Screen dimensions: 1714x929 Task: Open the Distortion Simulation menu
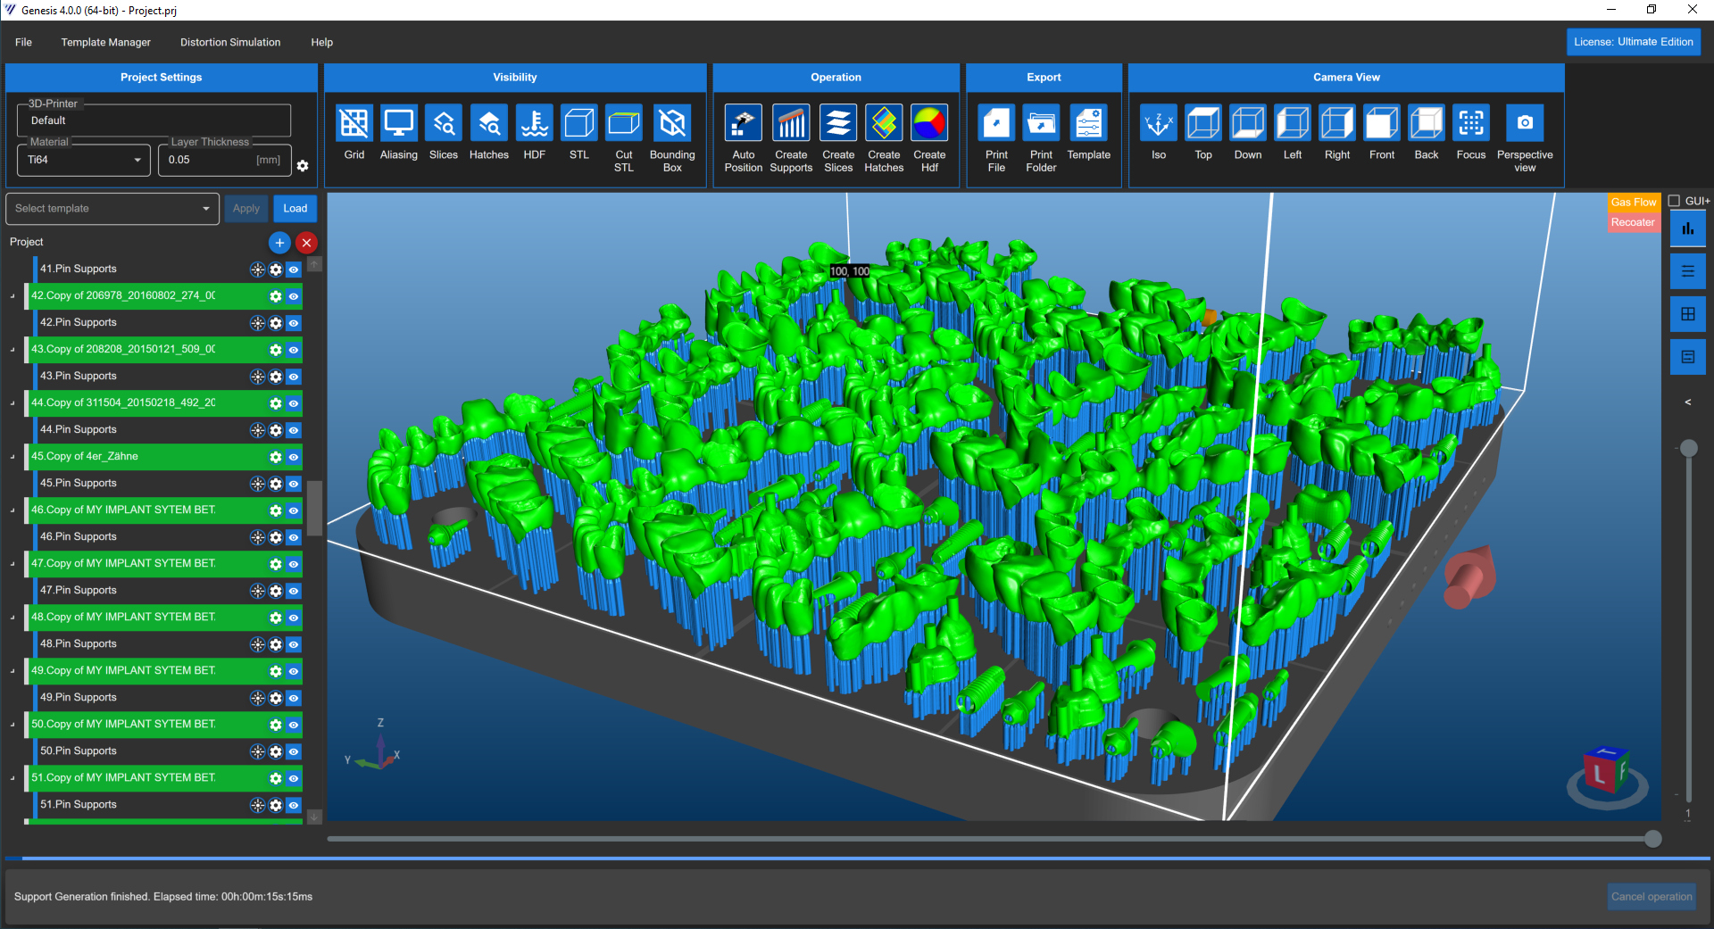pyautogui.click(x=230, y=42)
